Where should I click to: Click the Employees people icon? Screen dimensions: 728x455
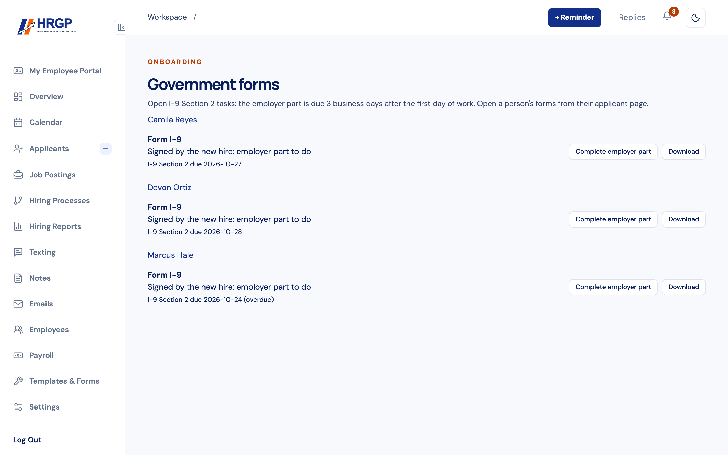[18, 330]
